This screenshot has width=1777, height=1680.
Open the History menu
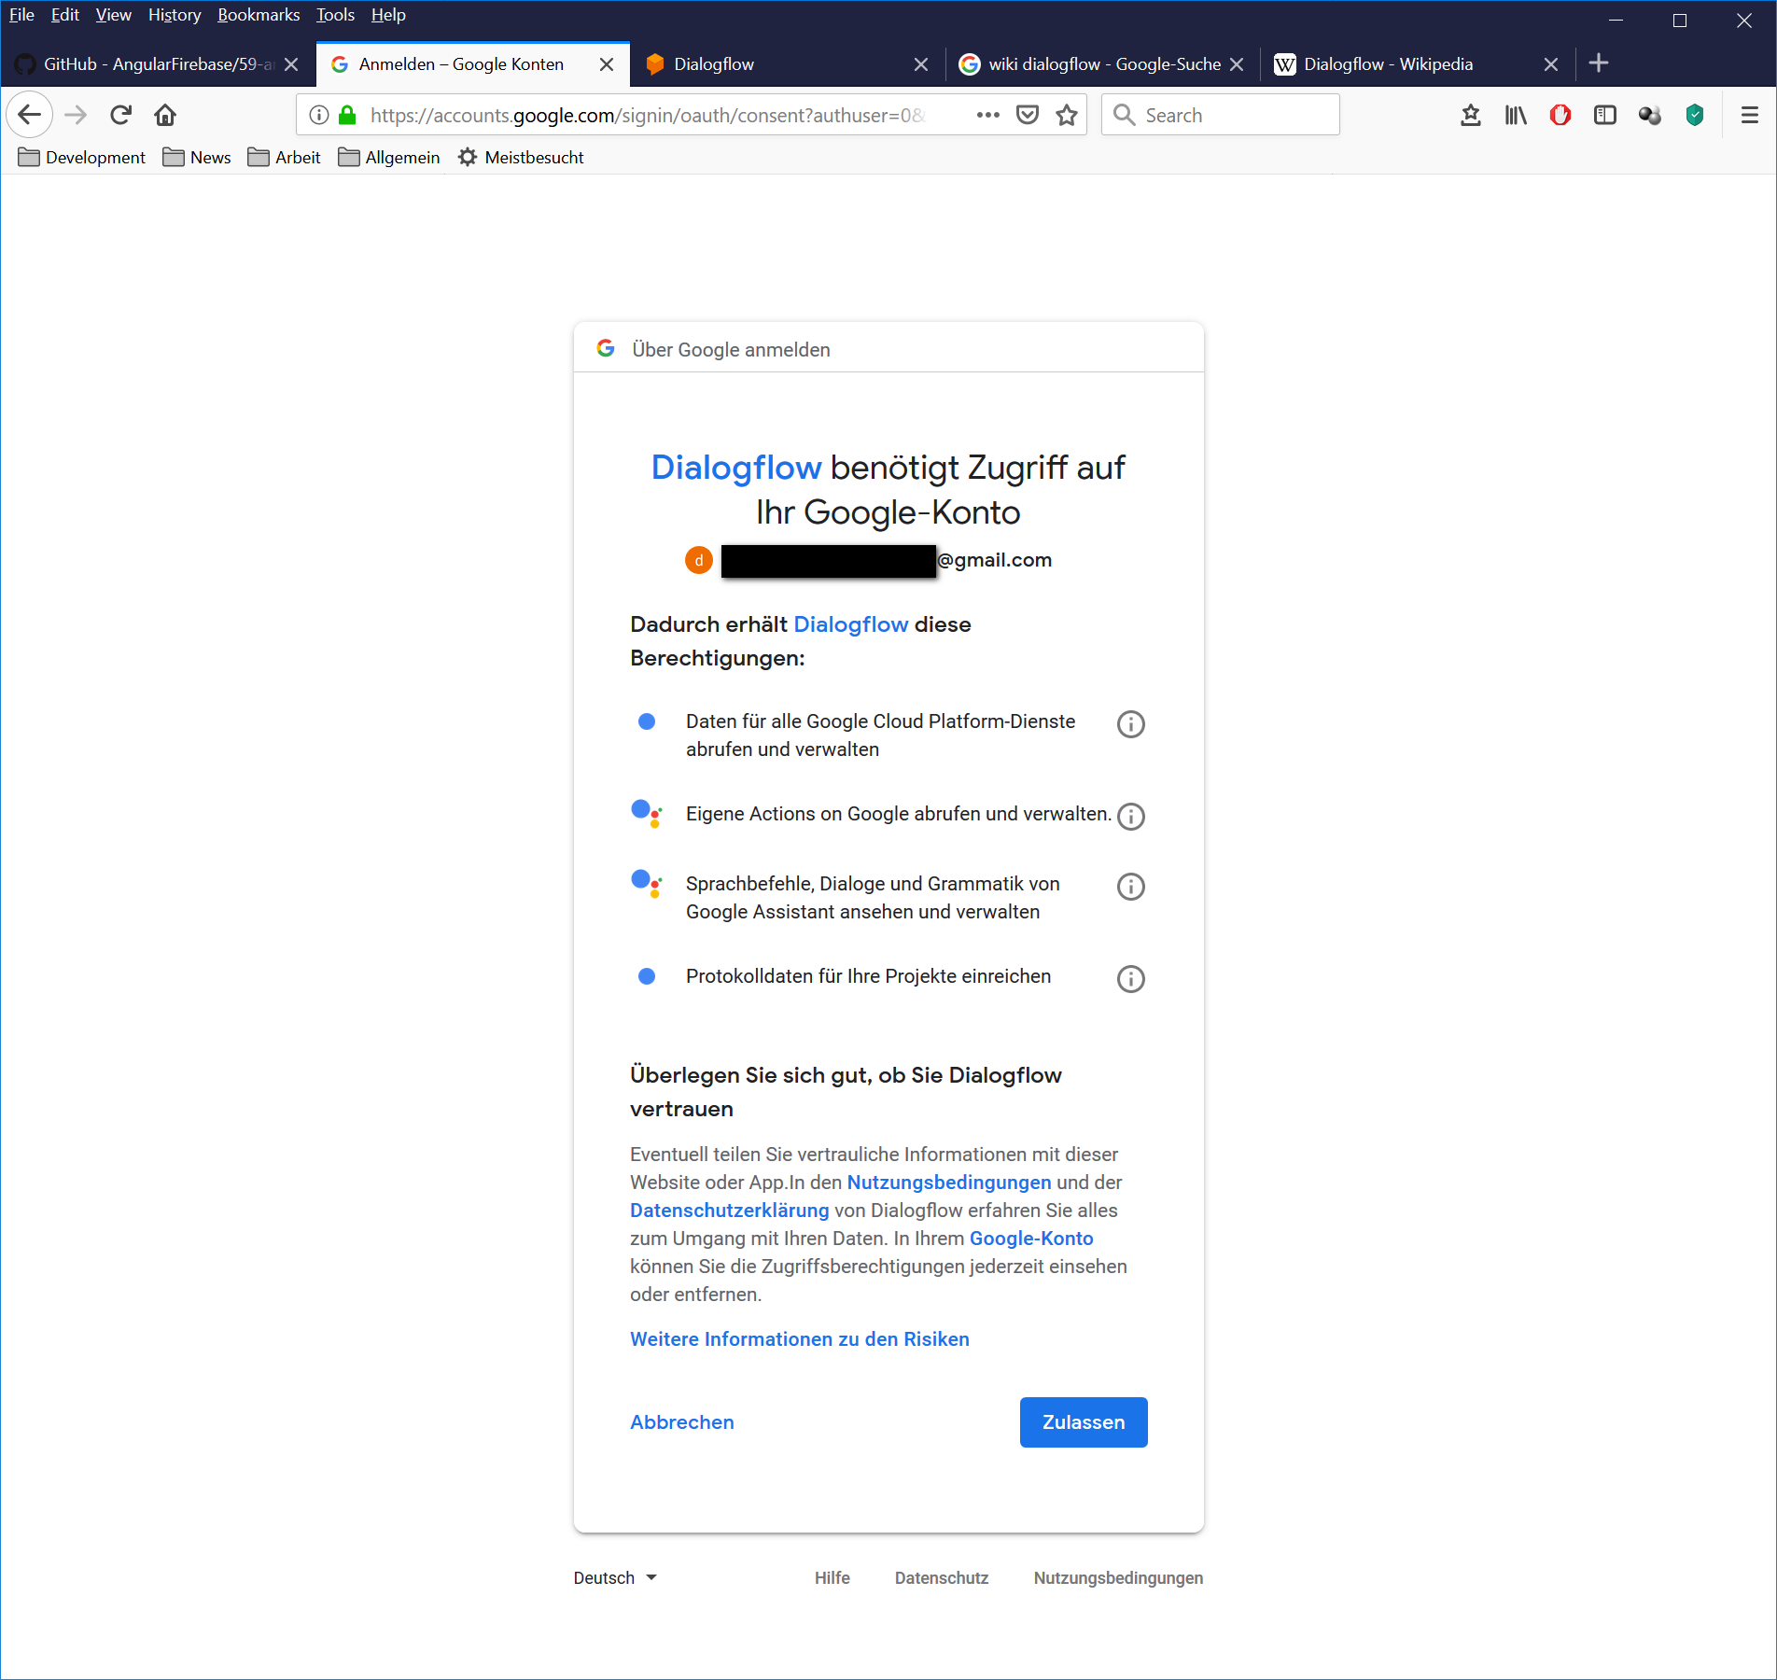[x=175, y=15]
